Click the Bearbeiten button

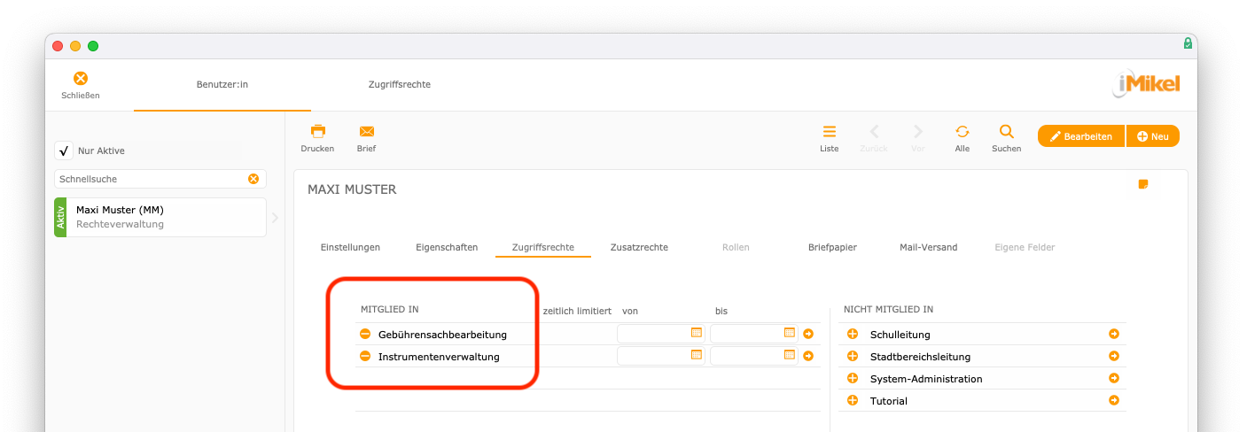pyautogui.click(x=1081, y=136)
